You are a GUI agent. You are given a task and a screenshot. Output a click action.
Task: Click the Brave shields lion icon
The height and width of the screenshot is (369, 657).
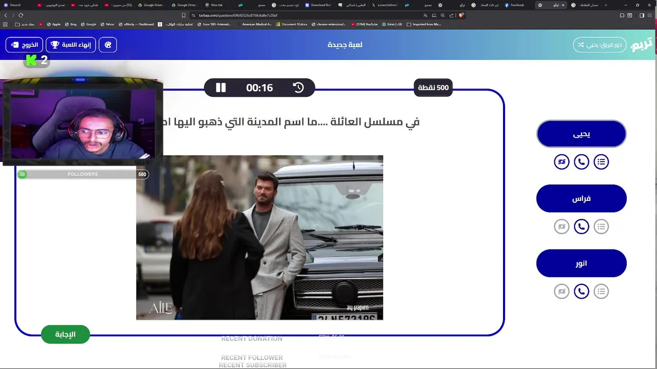click(x=461, y=15)
